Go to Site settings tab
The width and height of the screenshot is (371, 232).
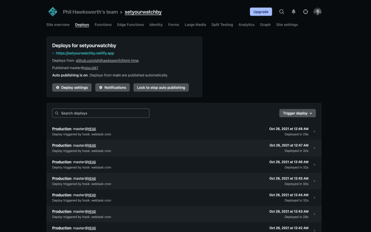point(287,24)
